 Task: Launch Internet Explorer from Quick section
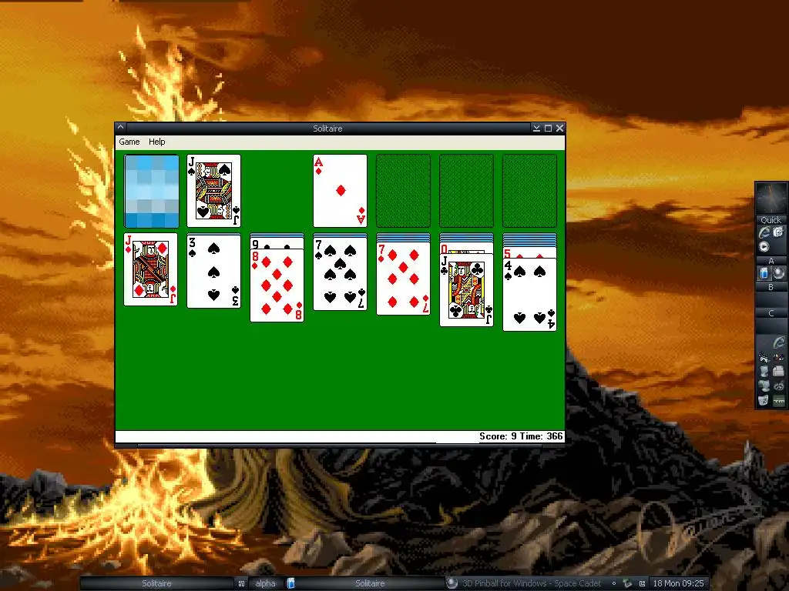coord(764,232)
